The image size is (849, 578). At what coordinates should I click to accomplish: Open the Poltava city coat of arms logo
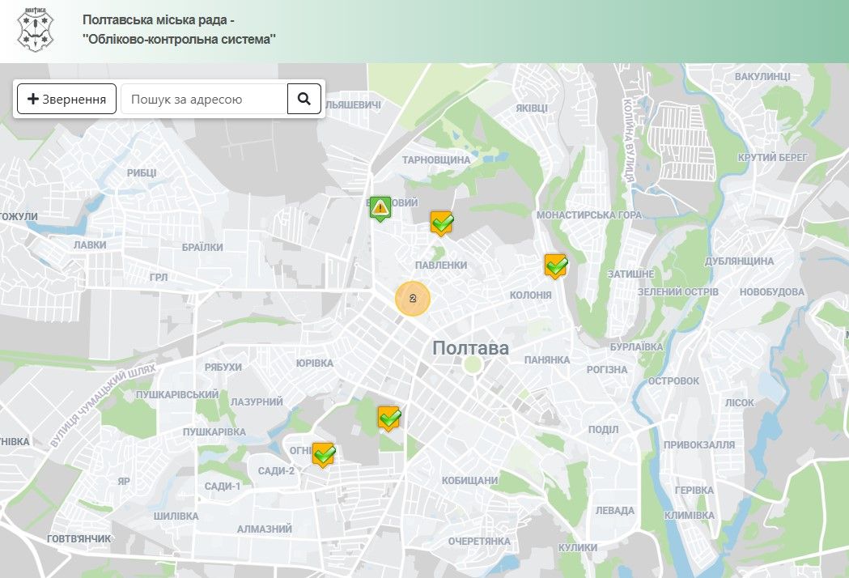[36, 29]
